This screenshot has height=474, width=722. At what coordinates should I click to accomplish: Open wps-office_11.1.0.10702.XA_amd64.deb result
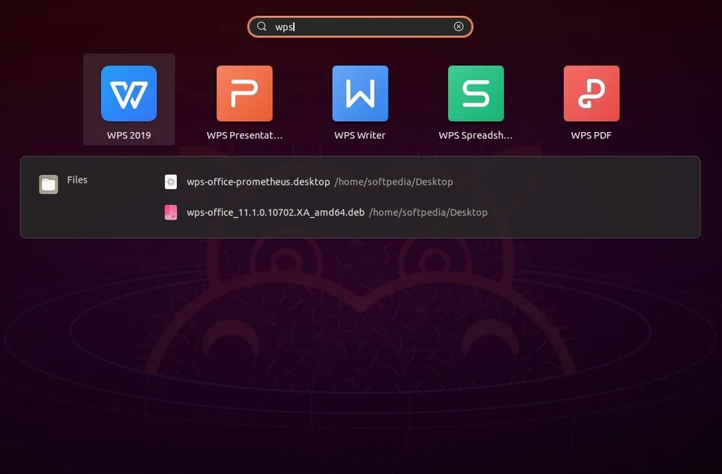click(x=326, y=212)
